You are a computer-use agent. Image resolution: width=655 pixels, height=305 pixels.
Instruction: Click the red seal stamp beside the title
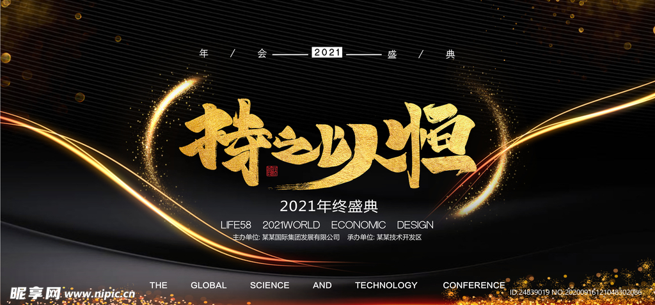(x=271, y=171)
